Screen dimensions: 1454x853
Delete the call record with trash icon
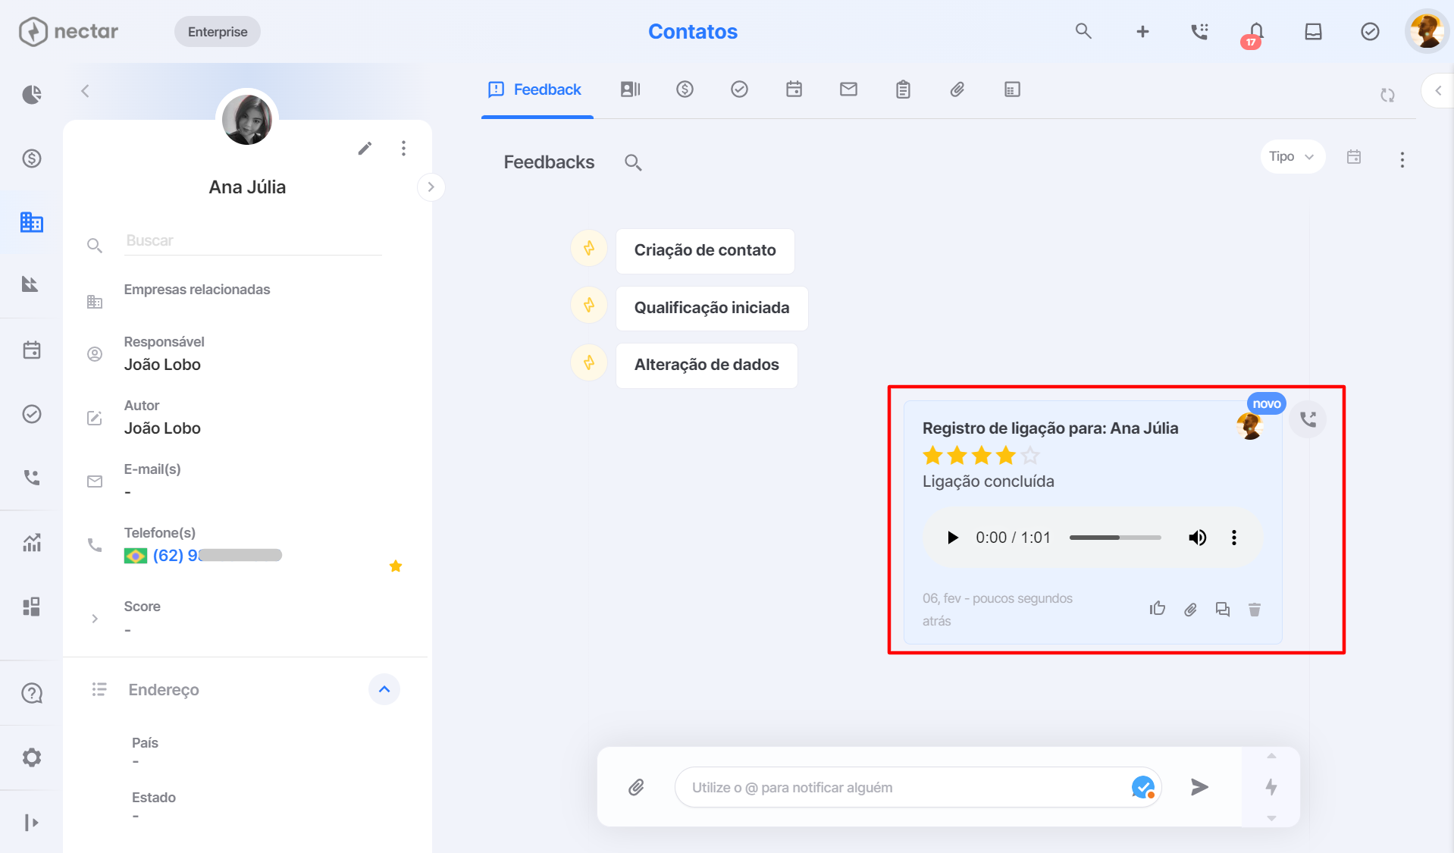(1255, 610)
